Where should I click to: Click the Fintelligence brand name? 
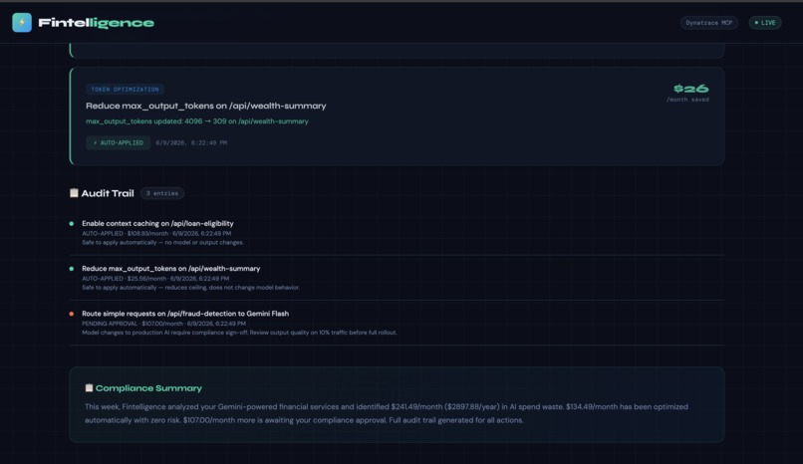(x=97, y=23)
